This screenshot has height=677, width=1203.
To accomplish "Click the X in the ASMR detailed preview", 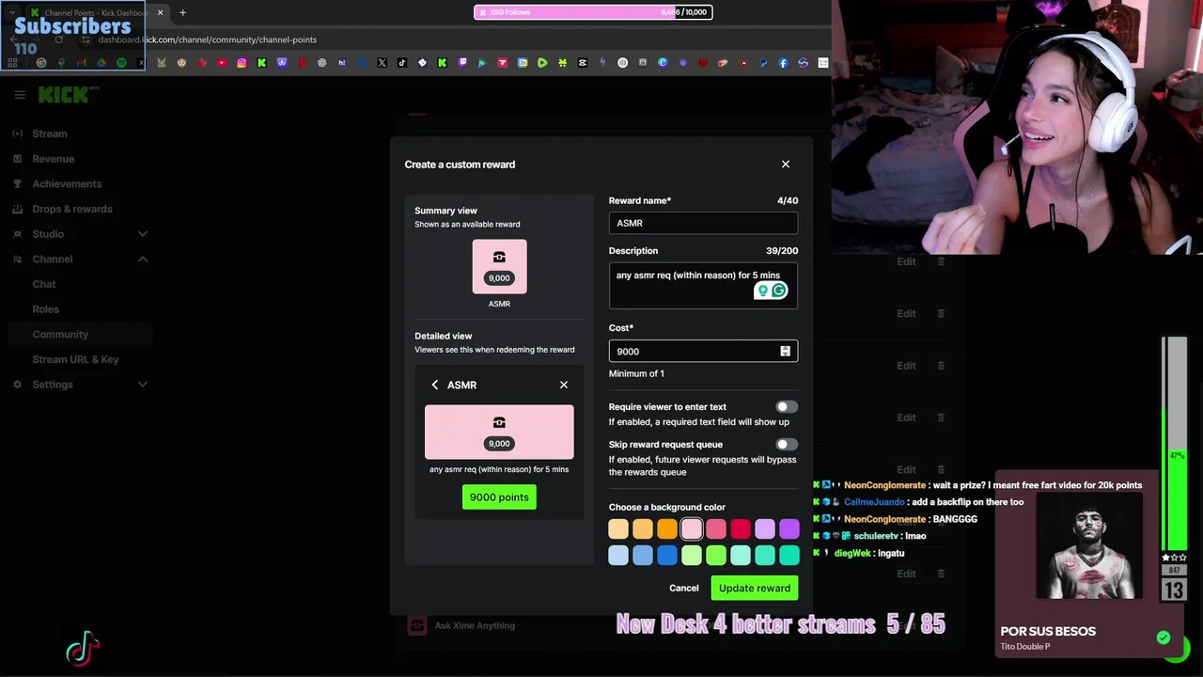I will 564,385.
